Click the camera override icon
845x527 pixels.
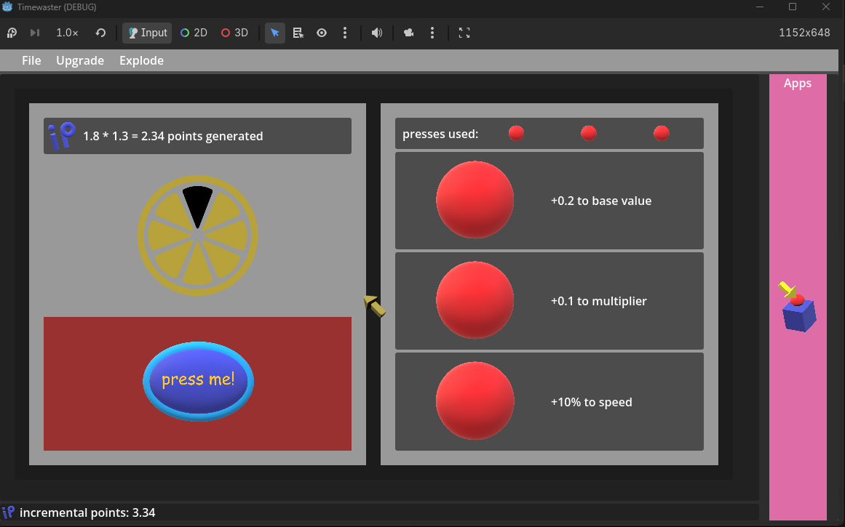tap(409, 33)
